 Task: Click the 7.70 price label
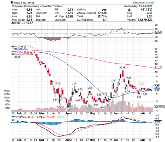pyautogui.click(x=113, y=81)
